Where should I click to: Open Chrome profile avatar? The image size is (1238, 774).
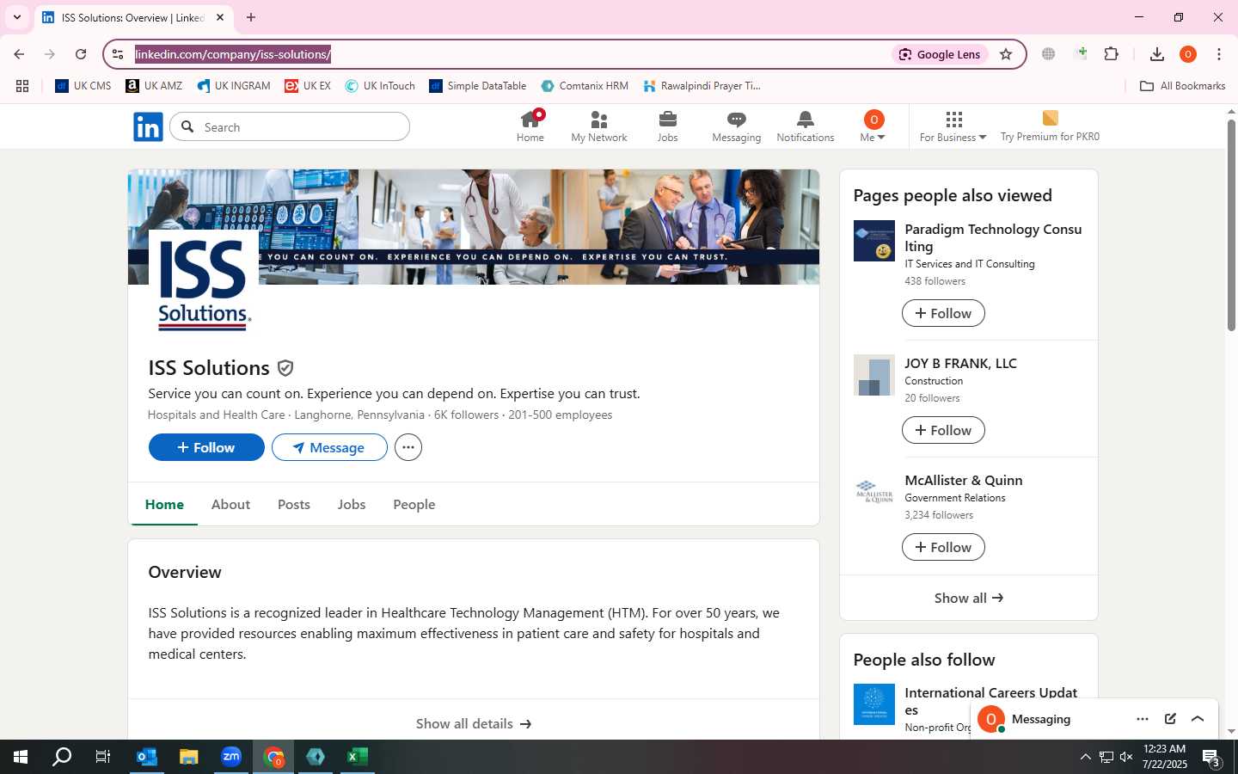click(x=1188, y=54)
